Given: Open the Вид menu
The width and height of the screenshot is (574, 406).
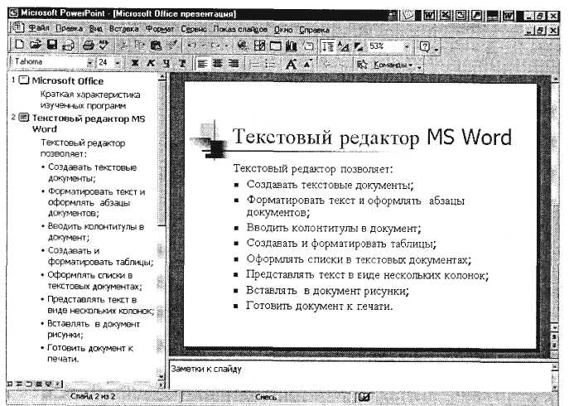Looking at the screenshot, I should coord(96,28).
